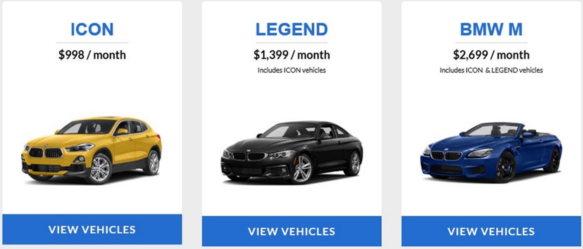Select the yellow BMW SUV image

click(92, 149)
